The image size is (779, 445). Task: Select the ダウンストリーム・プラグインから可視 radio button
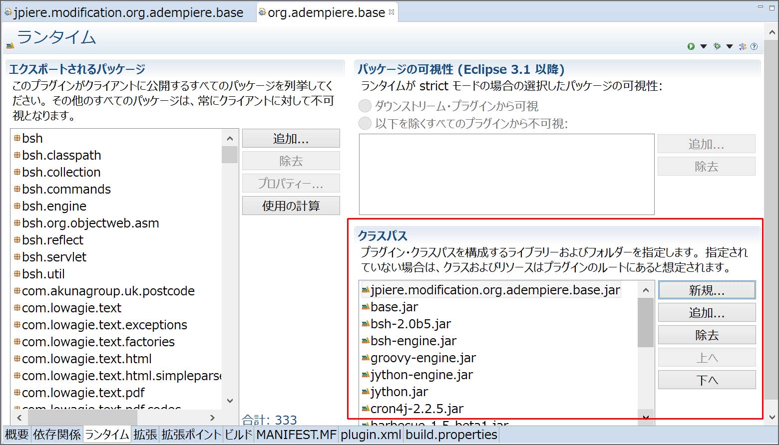[x=366, y=106]
